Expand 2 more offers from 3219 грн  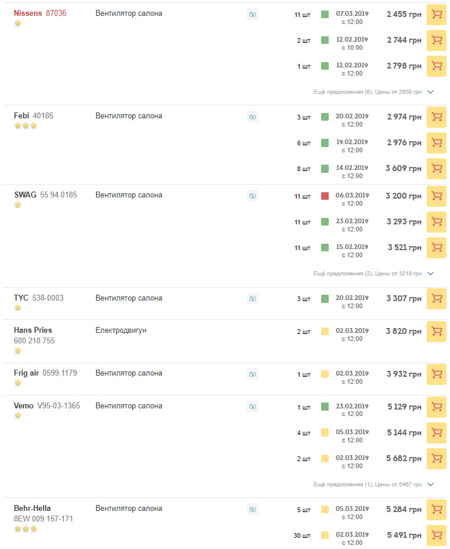(x=373, y=274)
